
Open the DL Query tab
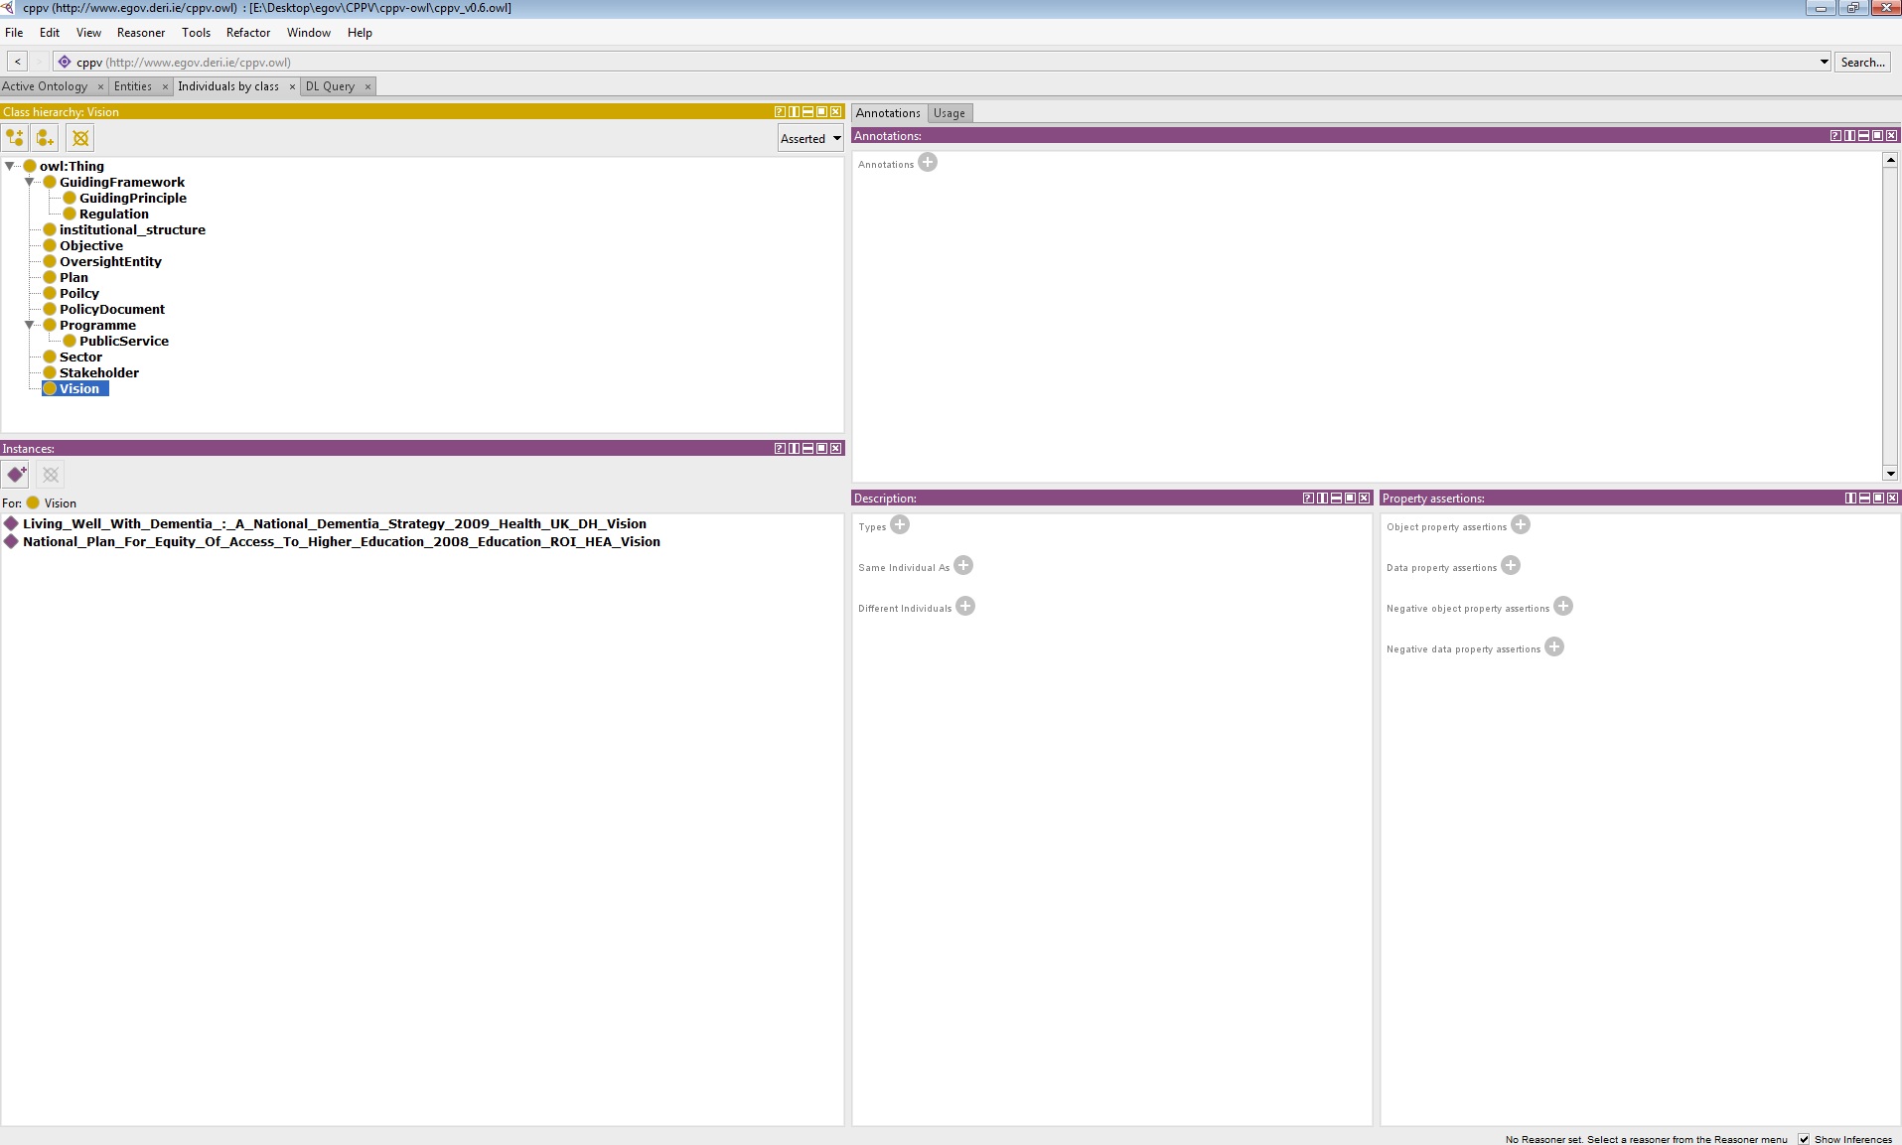(330, 86)
